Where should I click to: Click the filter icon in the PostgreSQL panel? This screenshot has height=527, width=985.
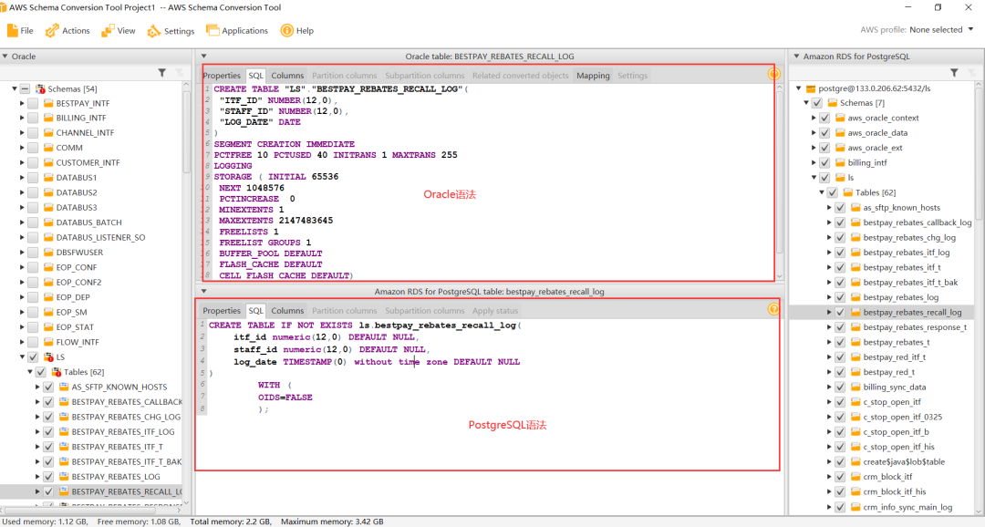tap(954, 72)
